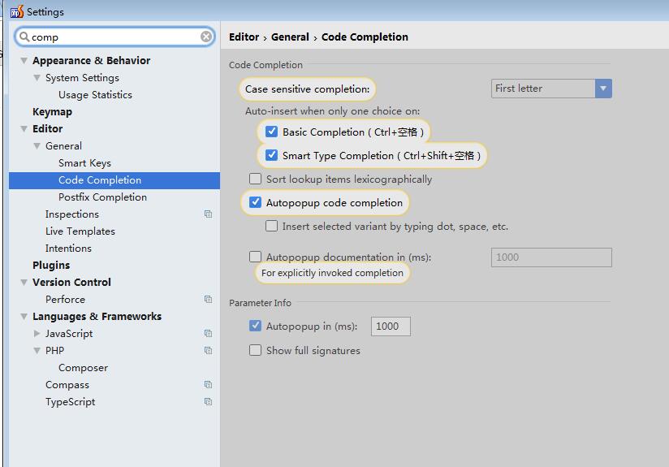
Task: Click the project-level icon next to Inspections
Action: tap(208, 214)
